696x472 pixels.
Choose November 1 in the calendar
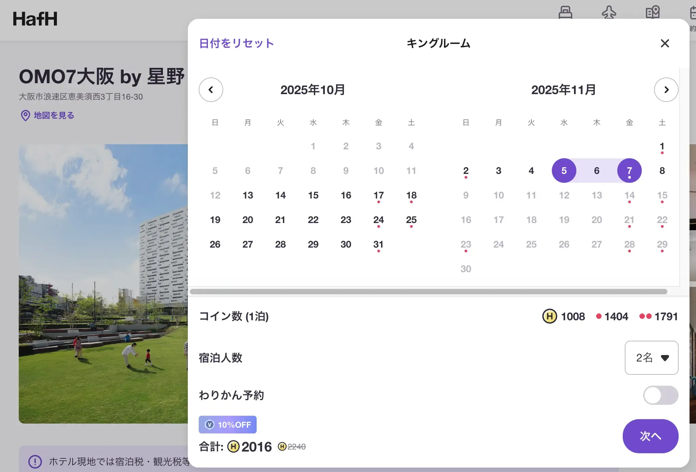coord(662,146)
